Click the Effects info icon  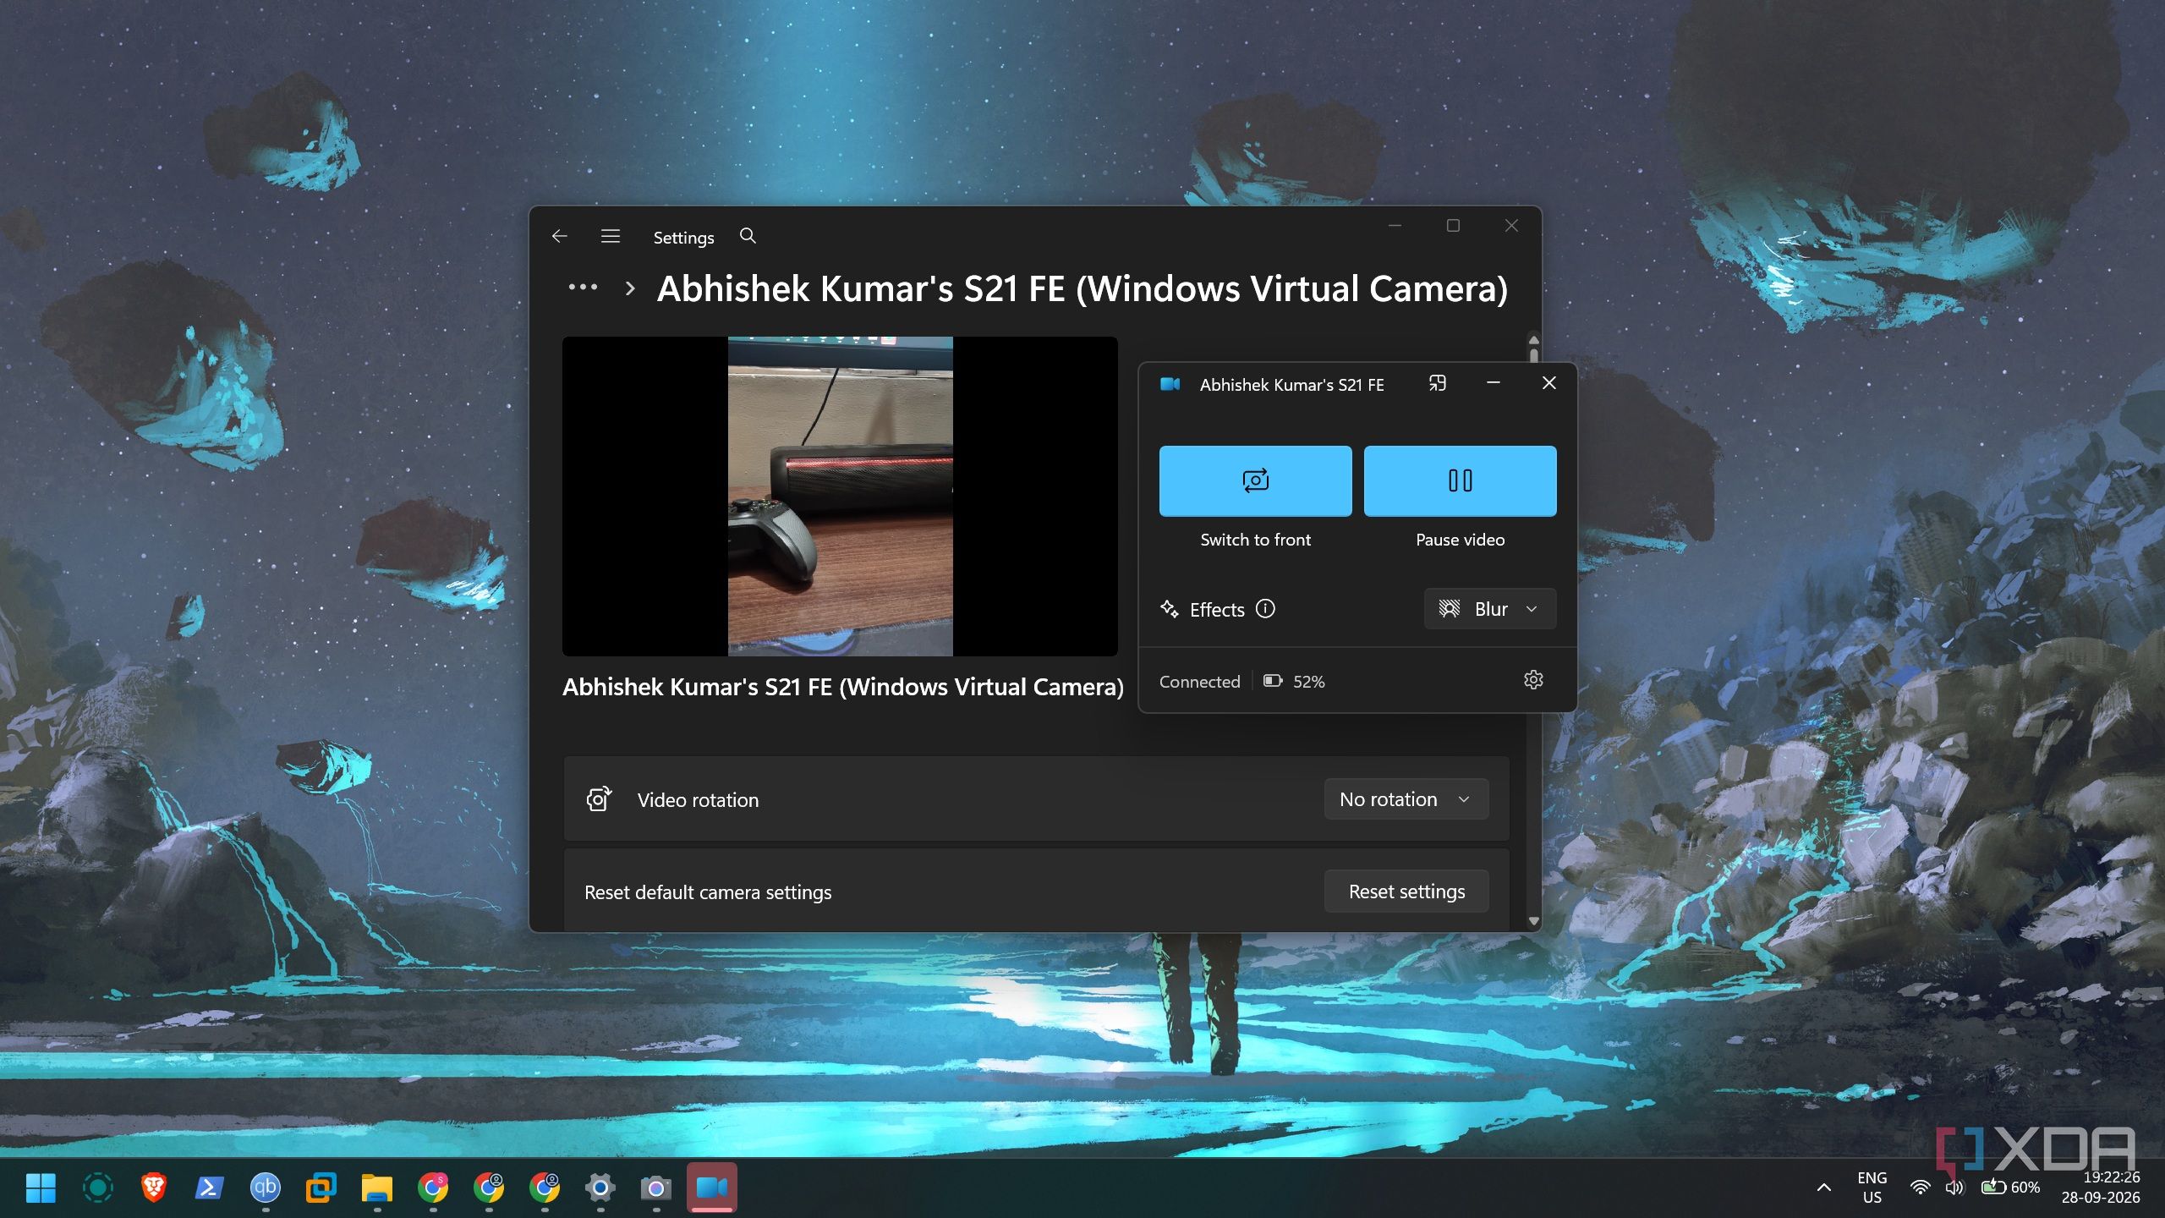1265,608
